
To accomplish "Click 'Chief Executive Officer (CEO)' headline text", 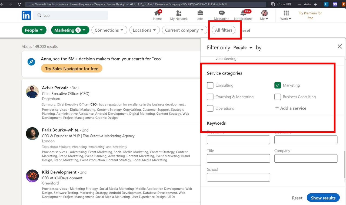I will point(65,94).
